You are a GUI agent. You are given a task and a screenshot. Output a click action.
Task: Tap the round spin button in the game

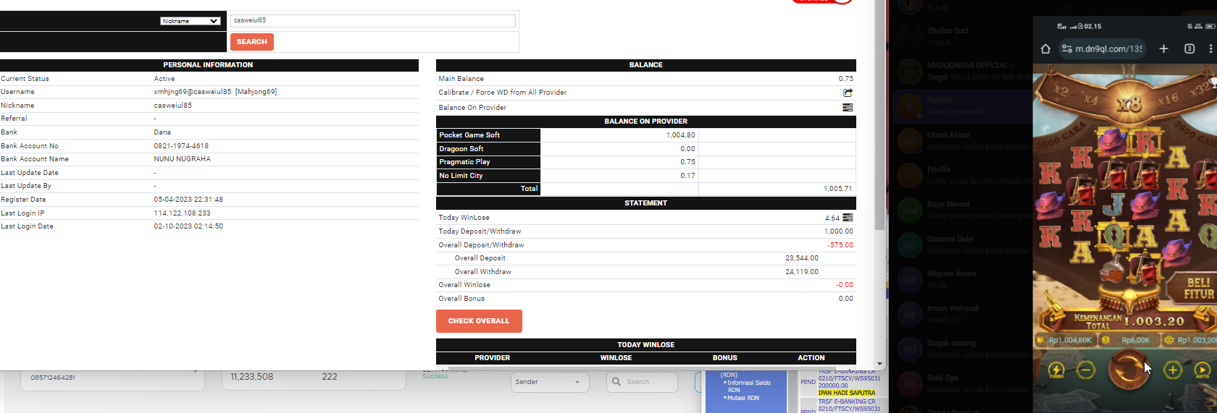coord(1128,367)
